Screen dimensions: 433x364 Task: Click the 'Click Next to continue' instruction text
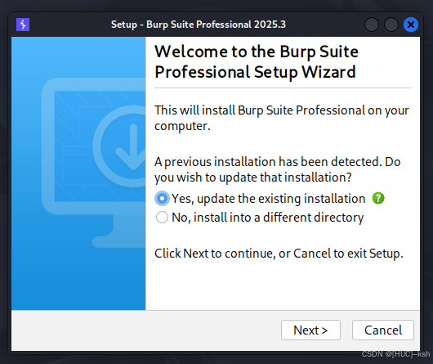pyautogui.click(x=279, y=254)
